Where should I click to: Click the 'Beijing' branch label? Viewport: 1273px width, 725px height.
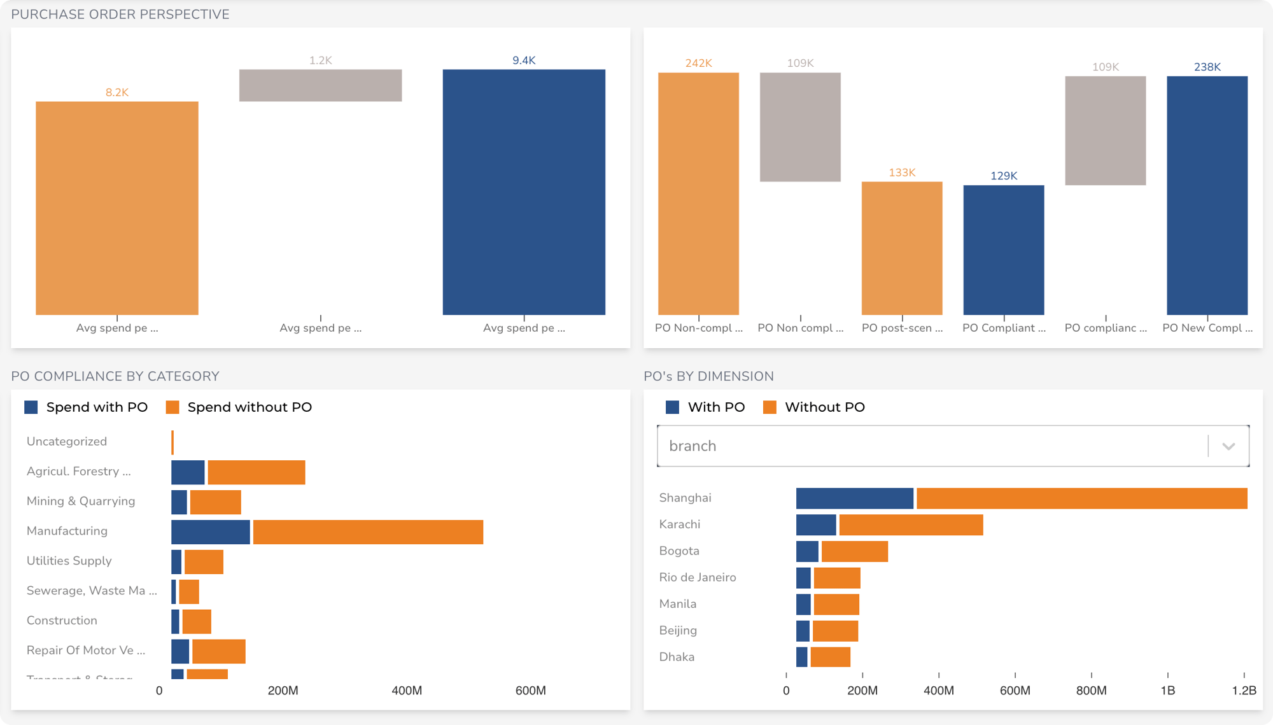(678, 631)
